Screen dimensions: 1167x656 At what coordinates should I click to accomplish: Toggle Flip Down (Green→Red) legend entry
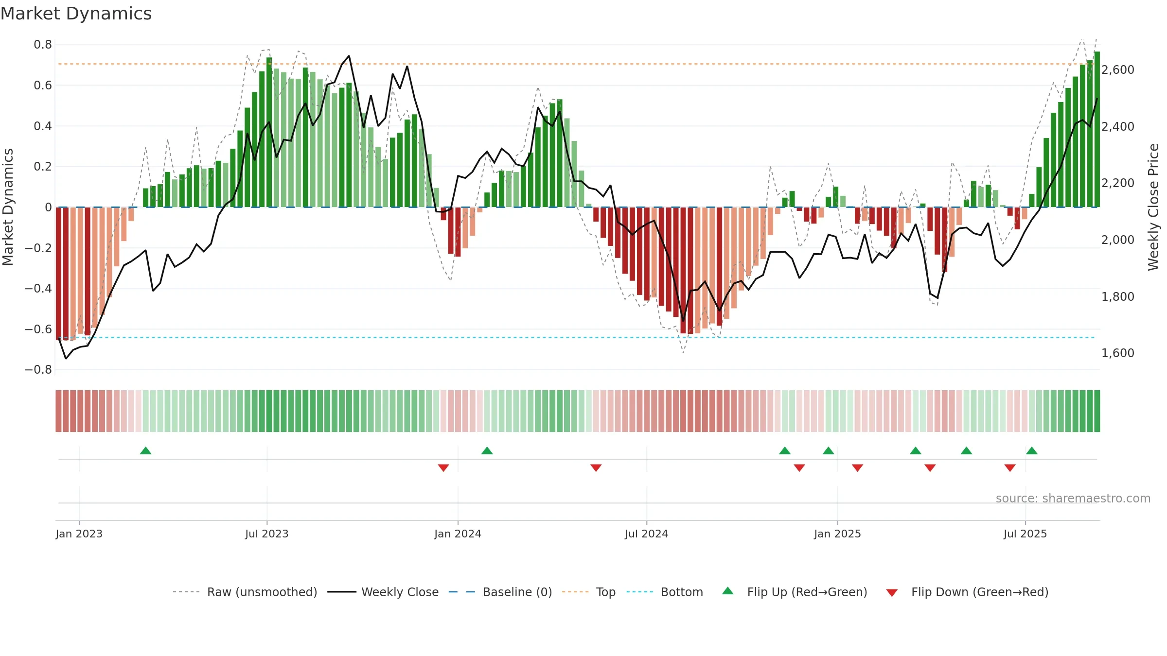(x=967, y=592)
